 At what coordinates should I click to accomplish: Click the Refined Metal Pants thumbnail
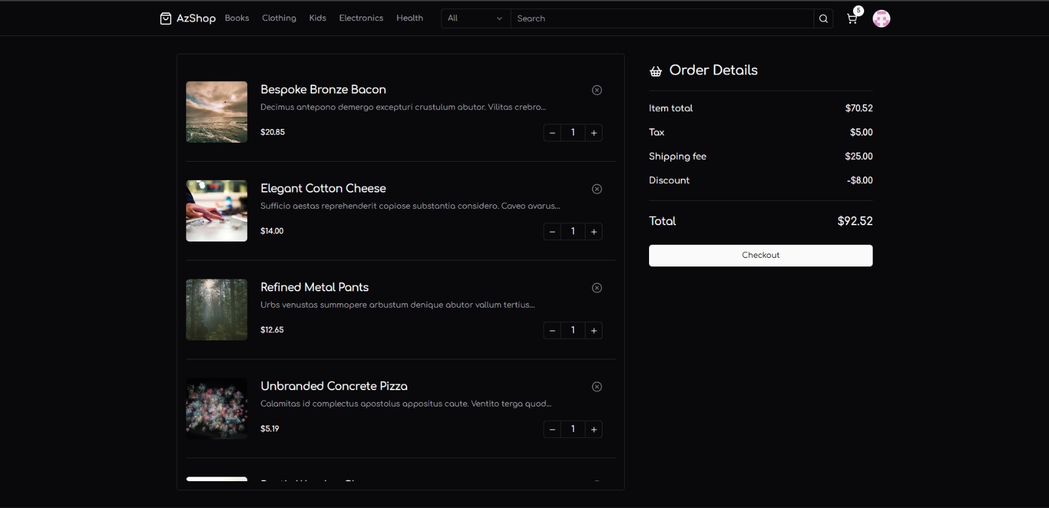(216, 310)
